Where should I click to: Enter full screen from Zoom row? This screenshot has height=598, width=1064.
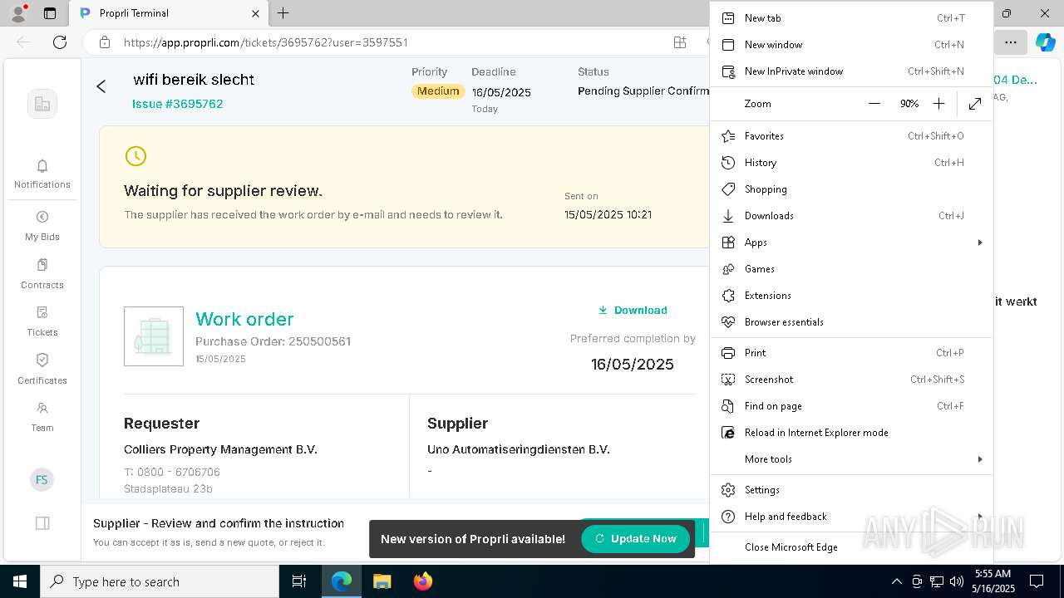[975, 104]
